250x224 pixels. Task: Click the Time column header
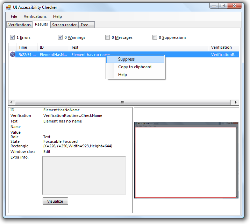pos(23,47)
